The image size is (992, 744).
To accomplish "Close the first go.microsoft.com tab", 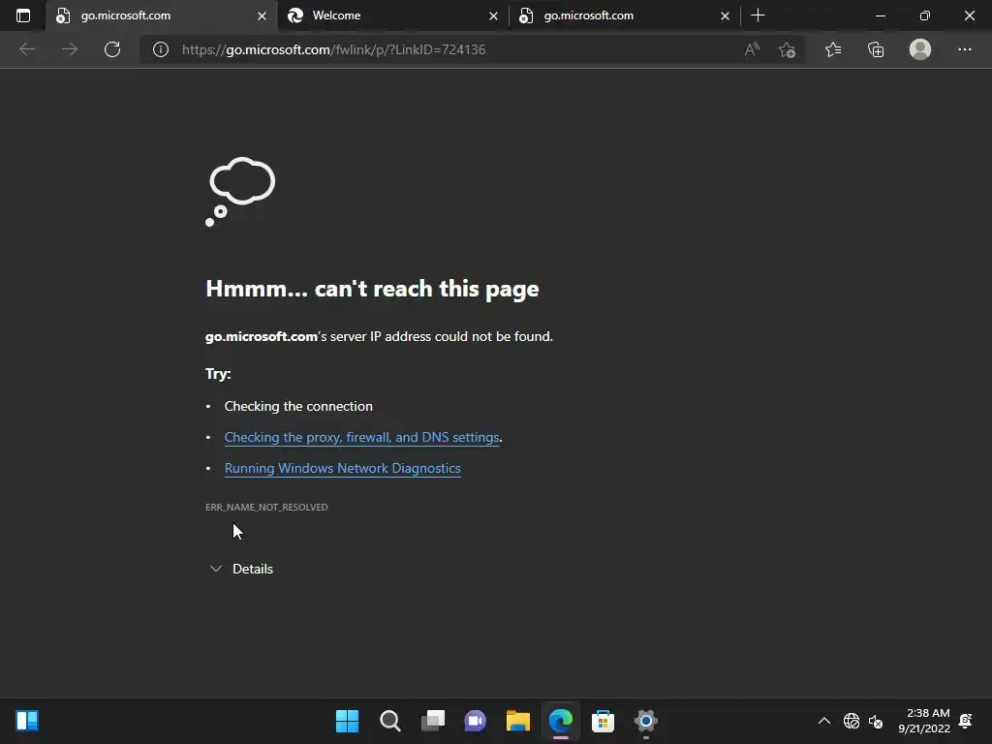I will 262,15.
